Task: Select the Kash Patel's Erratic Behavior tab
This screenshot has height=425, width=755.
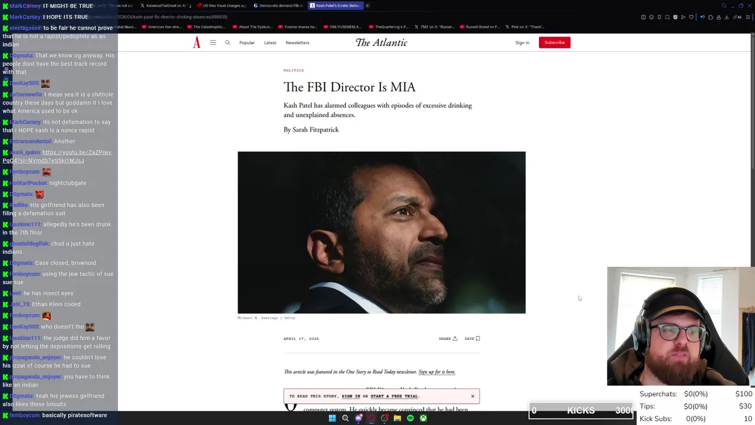Action: click(335, 5)
